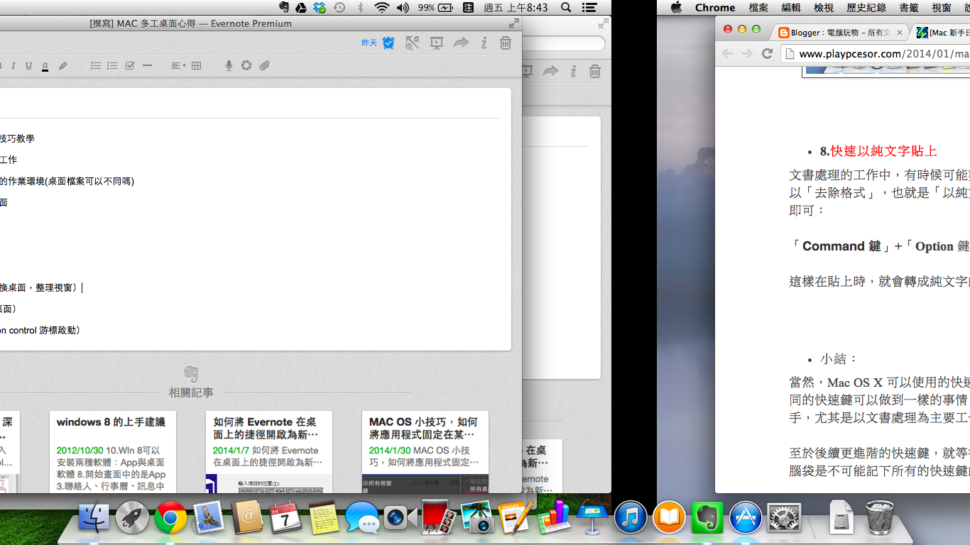The width and height of the screenshot is (970, 545).
Task: Open Google Drive menu bar icon
Action: (x=302, y=8)
